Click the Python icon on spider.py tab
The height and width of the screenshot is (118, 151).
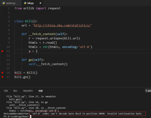4,3
